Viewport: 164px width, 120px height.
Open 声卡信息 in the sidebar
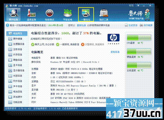click(15, 86)
